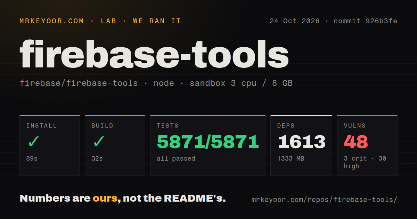
Task: Click the red 48 vulnerabilities number
Action: (356, 142)
